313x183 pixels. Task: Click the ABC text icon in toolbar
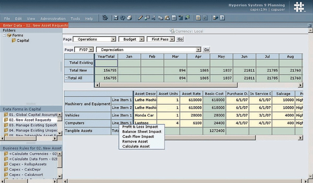pos(174,18)
